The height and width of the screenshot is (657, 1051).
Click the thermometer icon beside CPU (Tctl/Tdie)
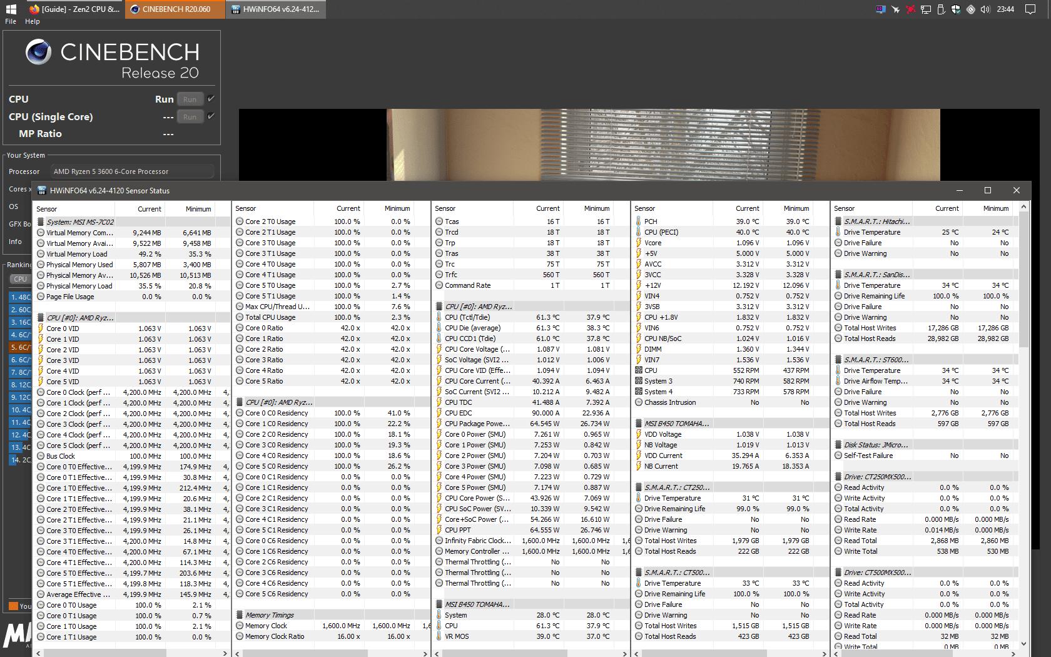pyautogui.click(x=439, y=317)
